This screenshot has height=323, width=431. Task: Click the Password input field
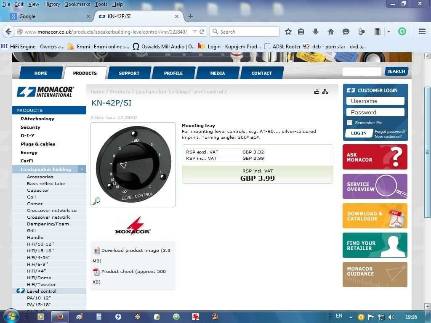coord(375,112)
